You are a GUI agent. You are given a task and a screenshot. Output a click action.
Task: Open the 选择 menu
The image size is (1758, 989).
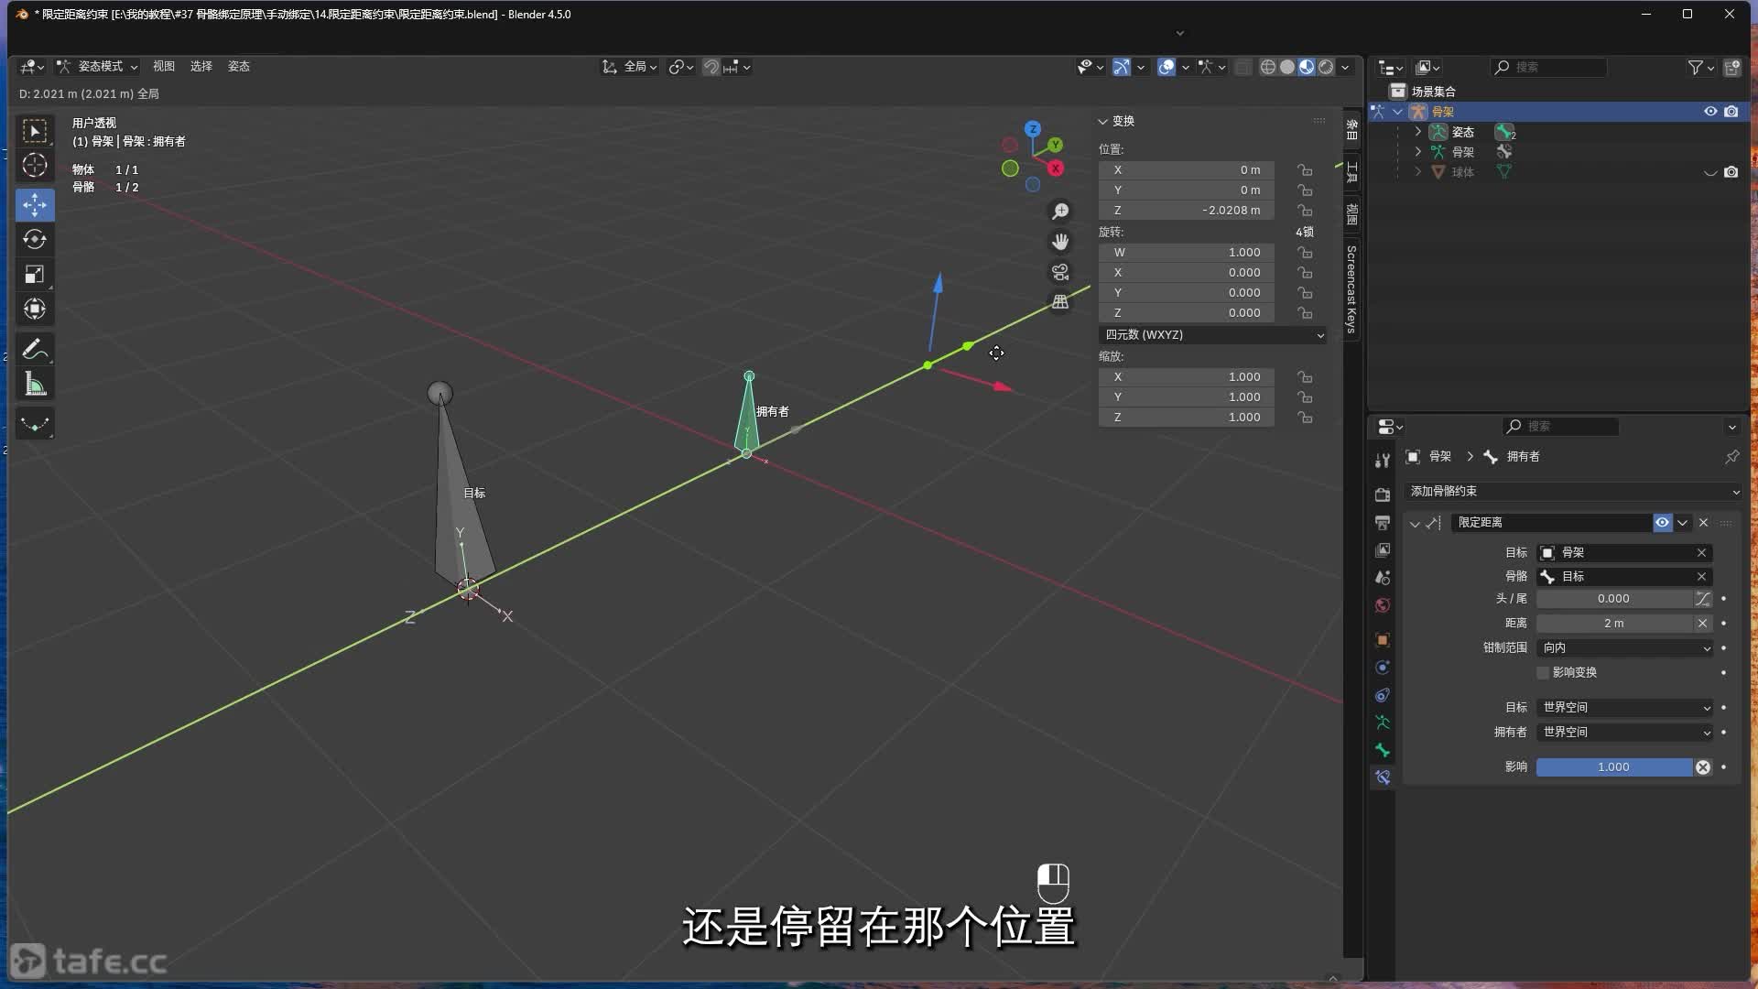pos(201,67)
